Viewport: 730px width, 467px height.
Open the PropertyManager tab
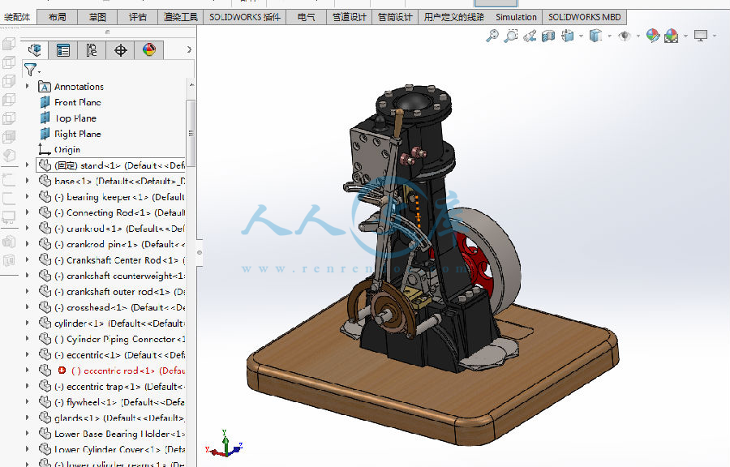63,49
